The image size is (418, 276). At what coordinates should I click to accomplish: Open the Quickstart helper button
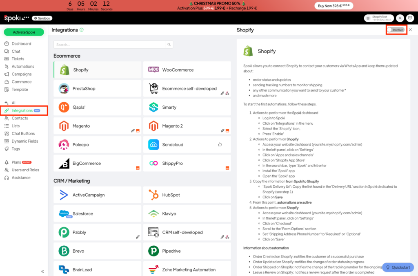(398, 267)
